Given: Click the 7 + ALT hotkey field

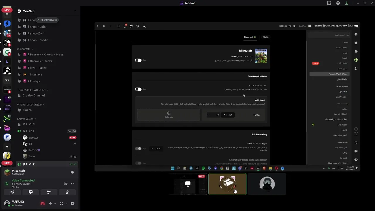Looking at the screenshot, I should (x=228, y=115).
